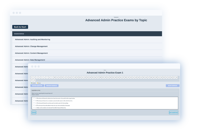Click the Skip Question button
The image size is (197, 130).
tap(173, 112)
